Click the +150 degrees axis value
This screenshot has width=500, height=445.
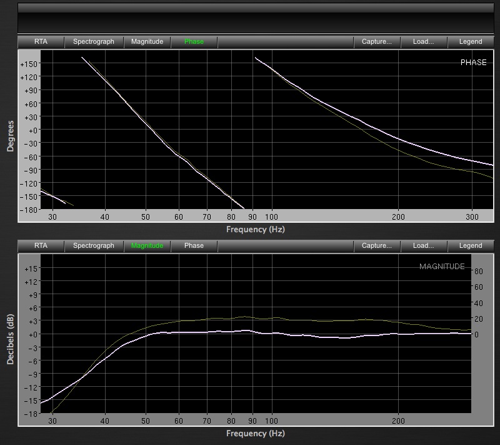(29, 64)
